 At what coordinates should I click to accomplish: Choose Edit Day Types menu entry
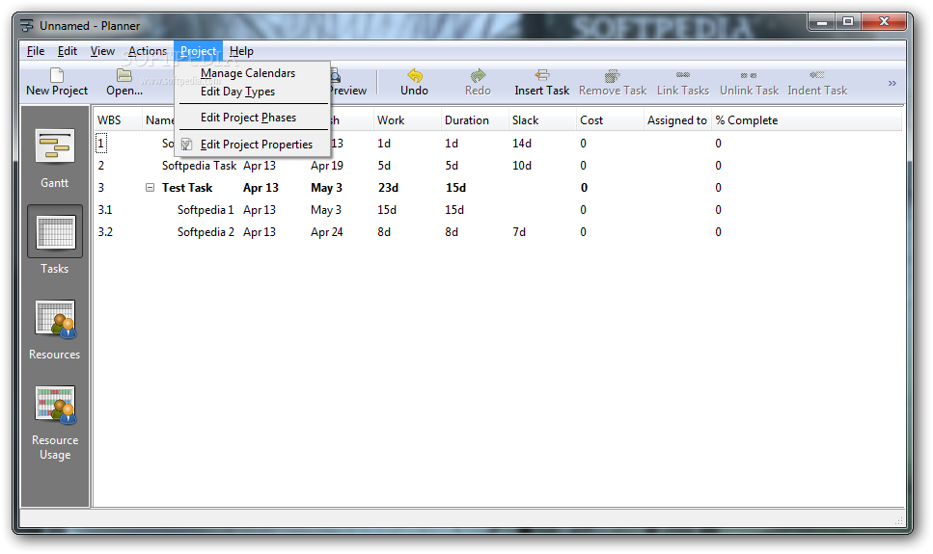coord(252,92)
